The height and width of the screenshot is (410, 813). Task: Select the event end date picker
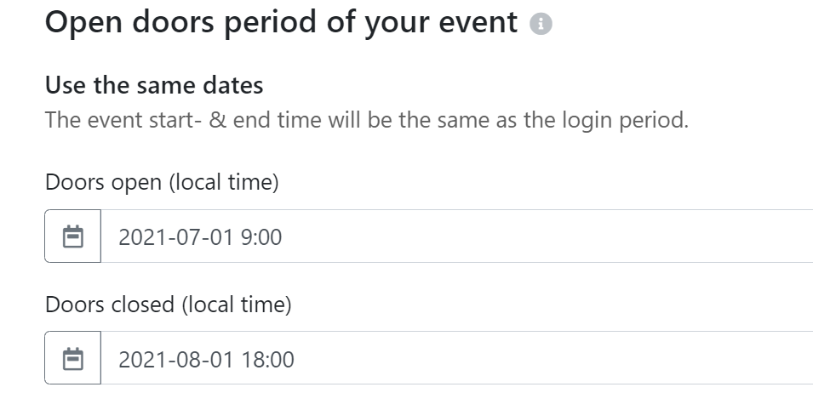[x=73, y=359]
